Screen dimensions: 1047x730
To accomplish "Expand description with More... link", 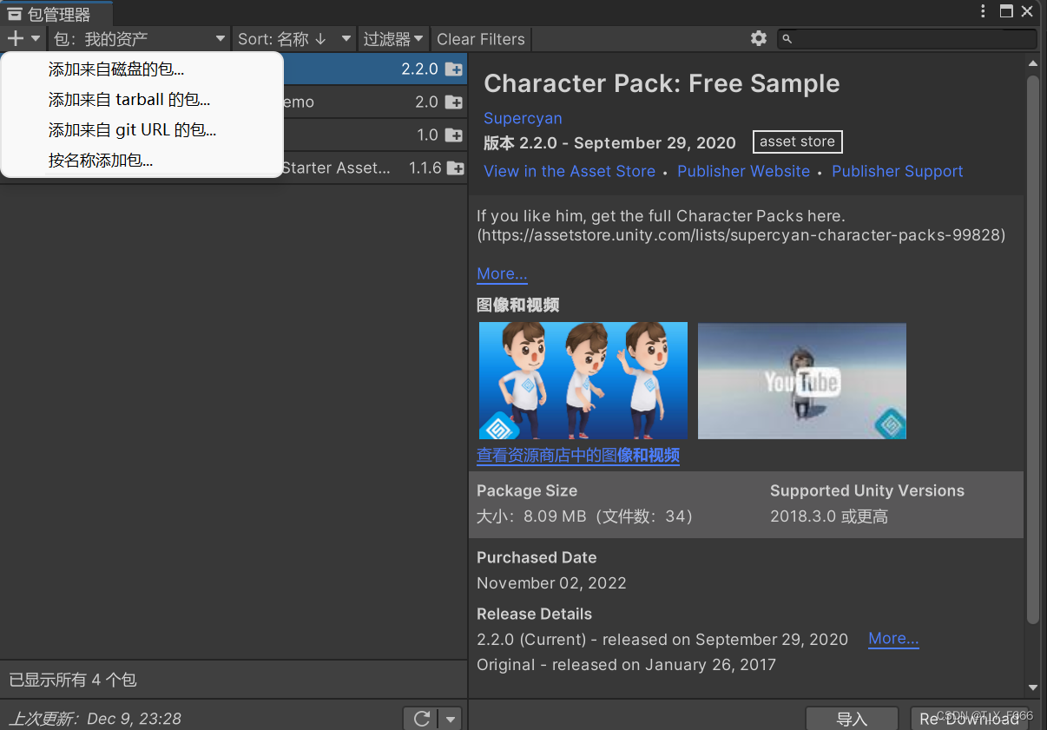I will [x=502, y=273].
